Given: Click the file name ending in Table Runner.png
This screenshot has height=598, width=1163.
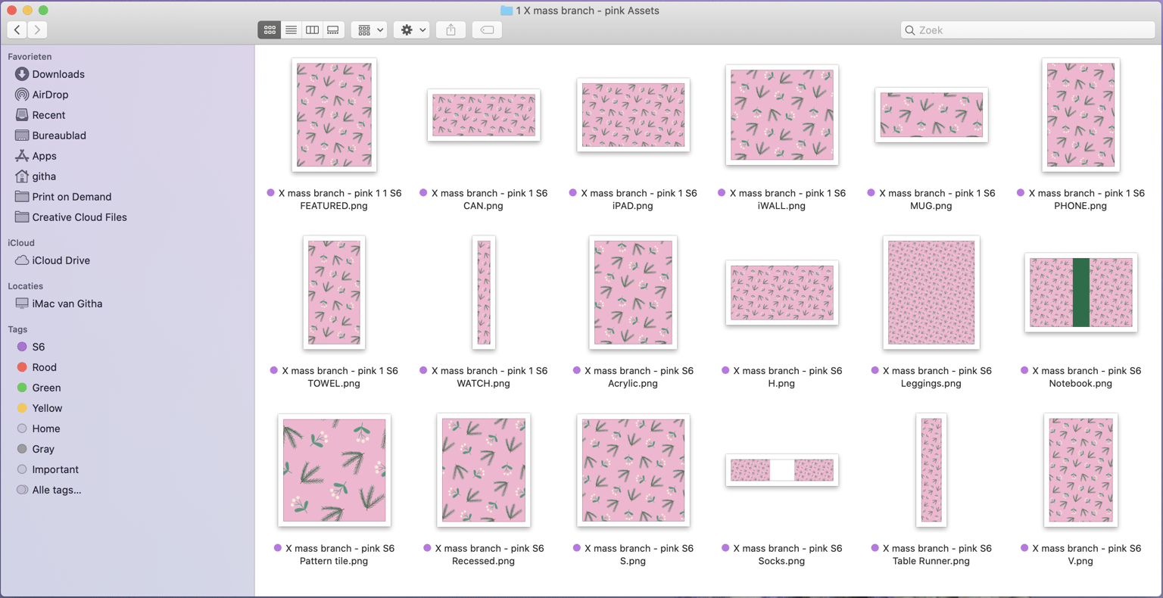Looking at the screenshot, I should (x=931, y=554).
